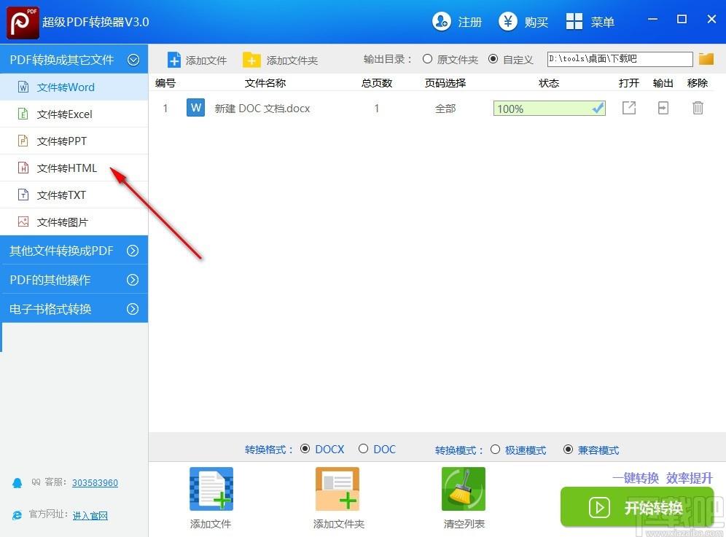
Task: Click the browser icon beside 官方网址
Action: [x=17, y=515]
